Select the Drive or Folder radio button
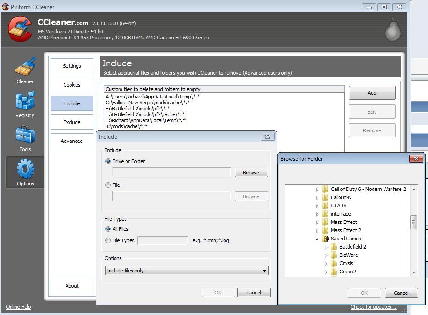The width and height of the screenshot is (428, 315). click(108, 161)
